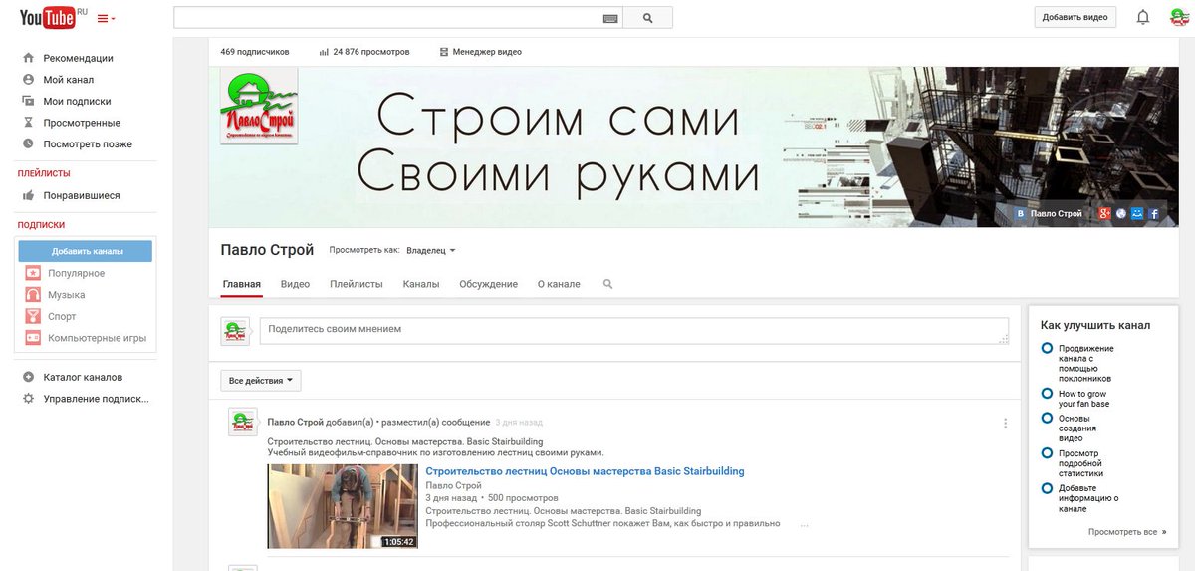This screenshot has width=1195, height=571.
Task: Expand the Все действия dropdown
Action: [261, 381]
